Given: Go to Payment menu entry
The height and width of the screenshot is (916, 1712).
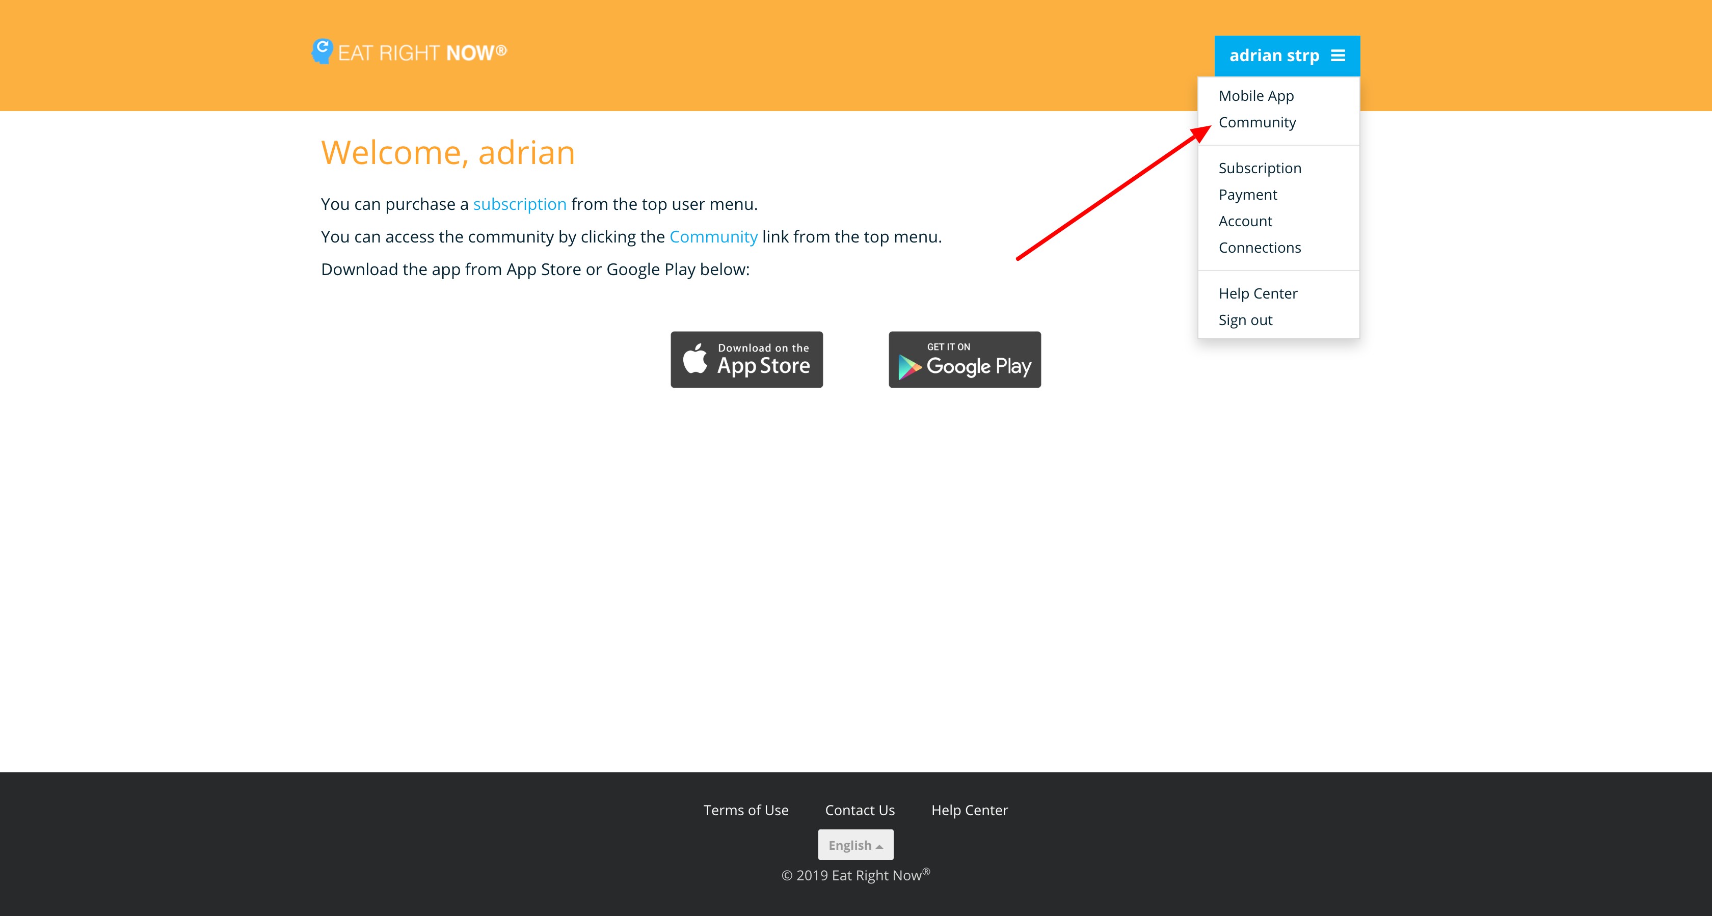Looking at the screenshot, I should point(1247,195).
